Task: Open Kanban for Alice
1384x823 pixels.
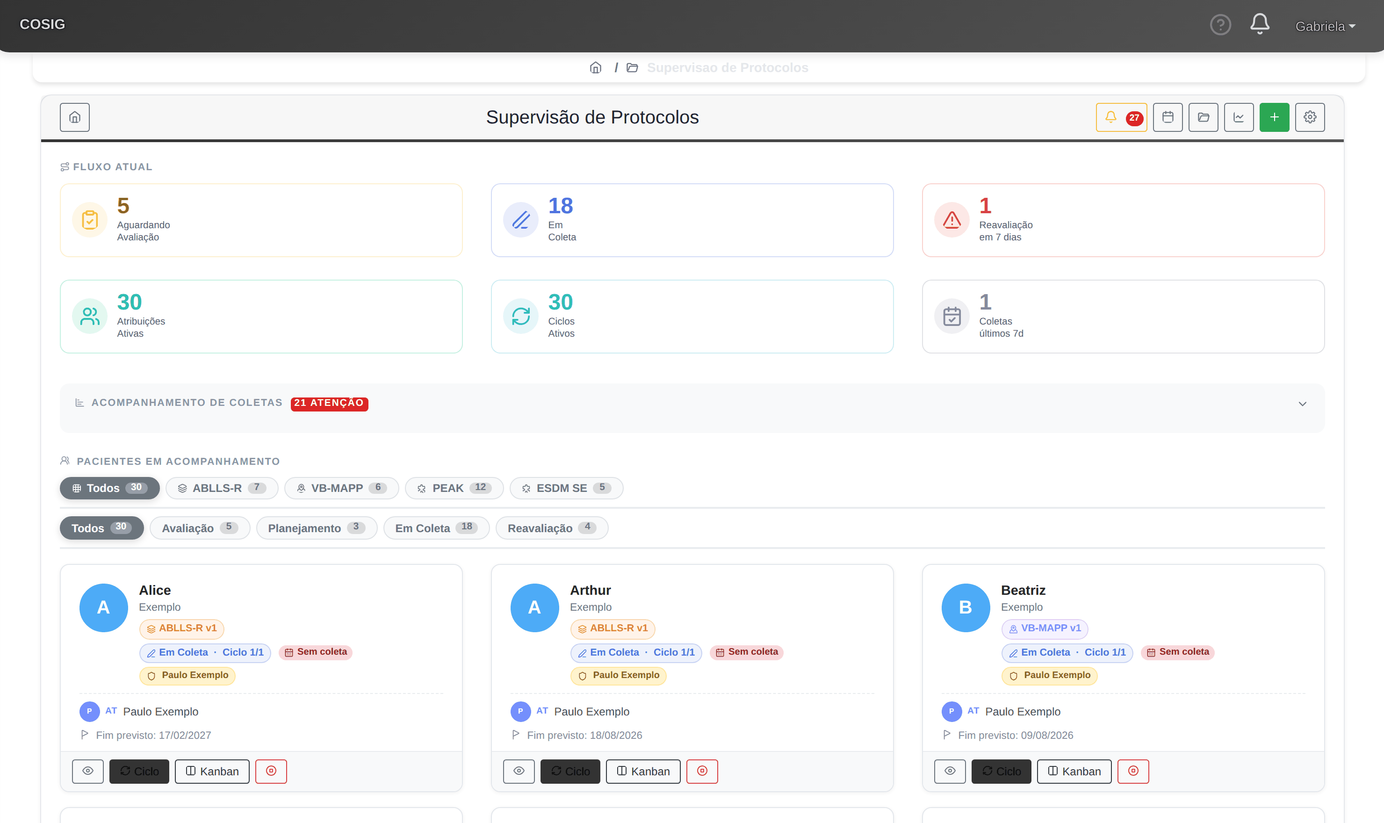Action: pos(212,772)
